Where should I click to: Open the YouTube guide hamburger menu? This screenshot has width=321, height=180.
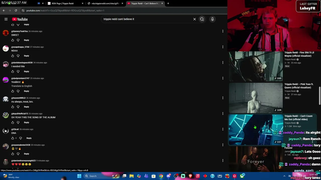tap(6, 19)
